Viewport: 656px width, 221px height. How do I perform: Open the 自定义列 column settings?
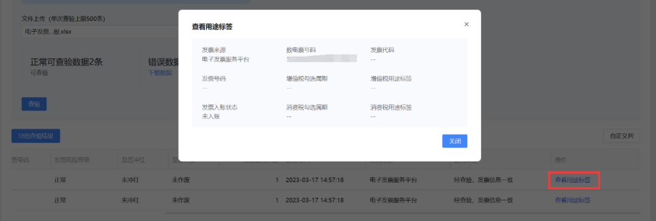click(621, 136)
